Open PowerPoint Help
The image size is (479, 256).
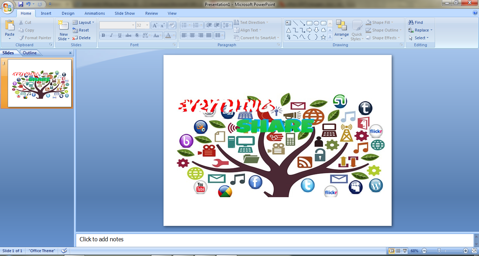coord(475,13)
